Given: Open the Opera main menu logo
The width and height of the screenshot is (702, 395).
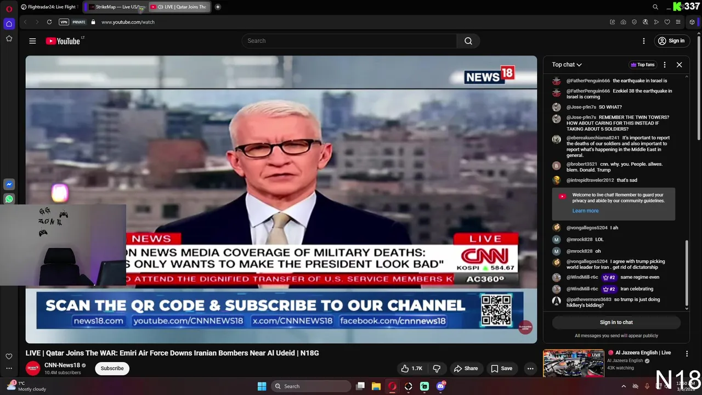Looking at the screenshot, I should [x=9, y=8].
